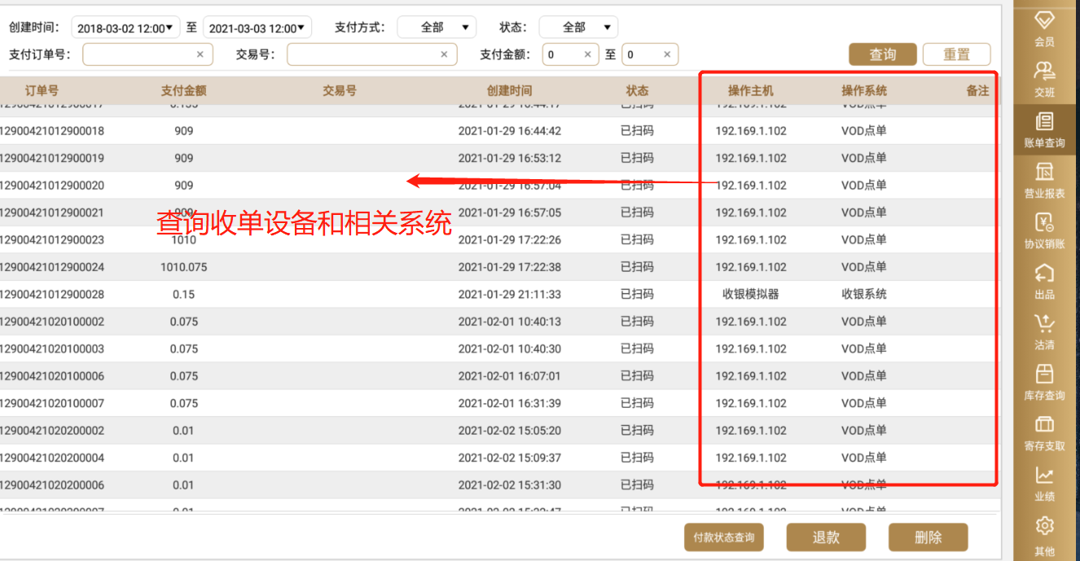Open 库存查询 inventory lookup

(x=1044, y=382)
